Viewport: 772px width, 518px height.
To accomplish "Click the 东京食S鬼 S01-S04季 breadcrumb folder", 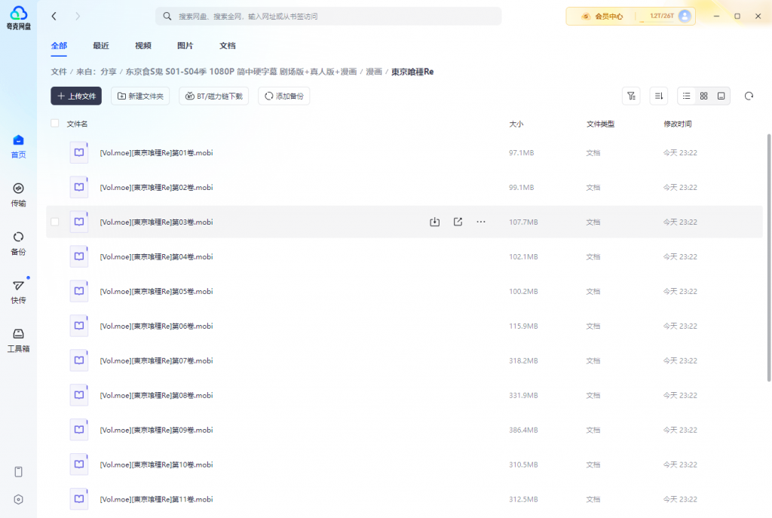I will click(x=241, y=72).
